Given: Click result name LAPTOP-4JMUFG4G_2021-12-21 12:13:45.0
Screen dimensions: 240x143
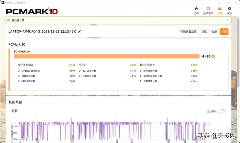Looking at the screenshot, I should [x=42, y=32].
